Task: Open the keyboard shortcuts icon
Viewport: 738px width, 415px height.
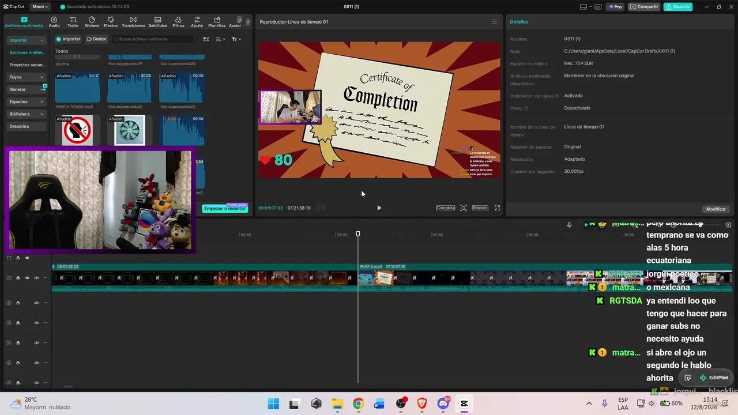Action: click(x=598, y=7)
